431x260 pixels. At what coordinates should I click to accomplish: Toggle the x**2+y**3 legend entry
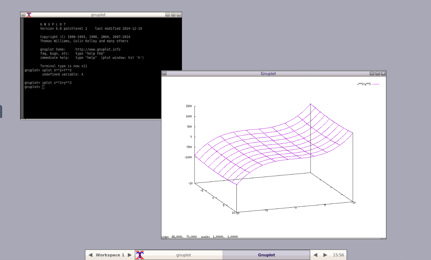[364, 84]
